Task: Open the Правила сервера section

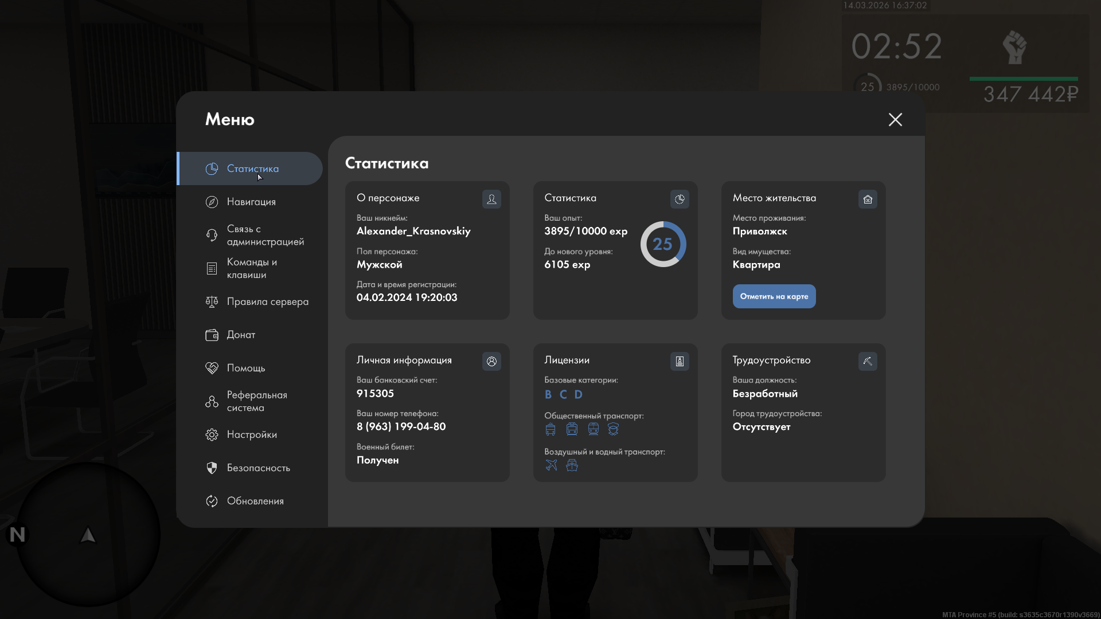Action: click(x=267, y=301)
